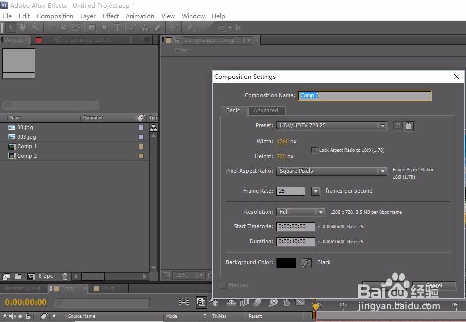Click the Duration field 0:00:10:00
The height and width of the screenshot is (322, 466).
click(x=295, y=242)
